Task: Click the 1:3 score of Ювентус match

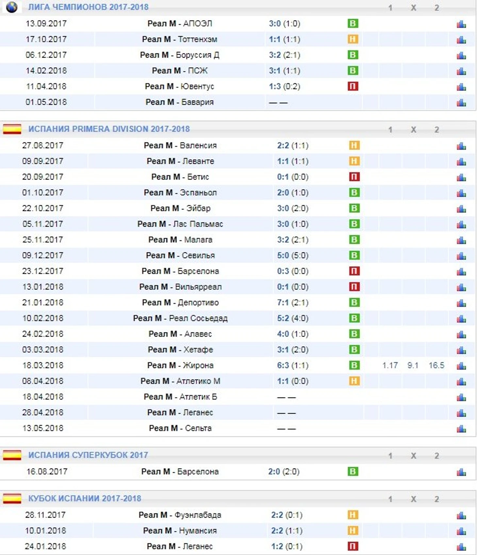Action: point(275,86)
